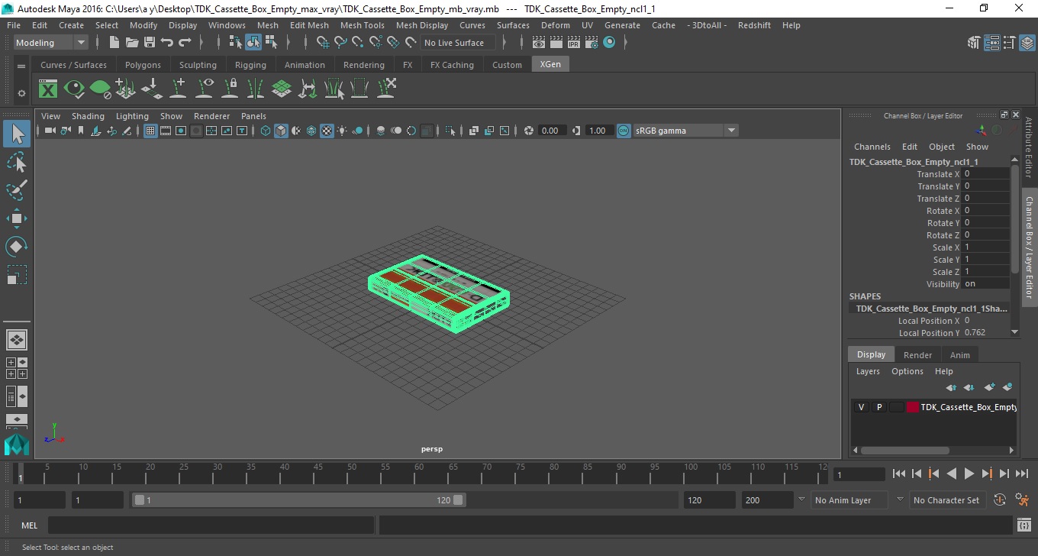Redo the action via the redo arrow
This screenshot has width=1038, height=556.
(x=185, y=43)
